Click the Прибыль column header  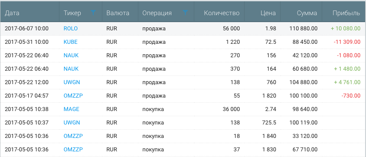click(x=346, y=13)
